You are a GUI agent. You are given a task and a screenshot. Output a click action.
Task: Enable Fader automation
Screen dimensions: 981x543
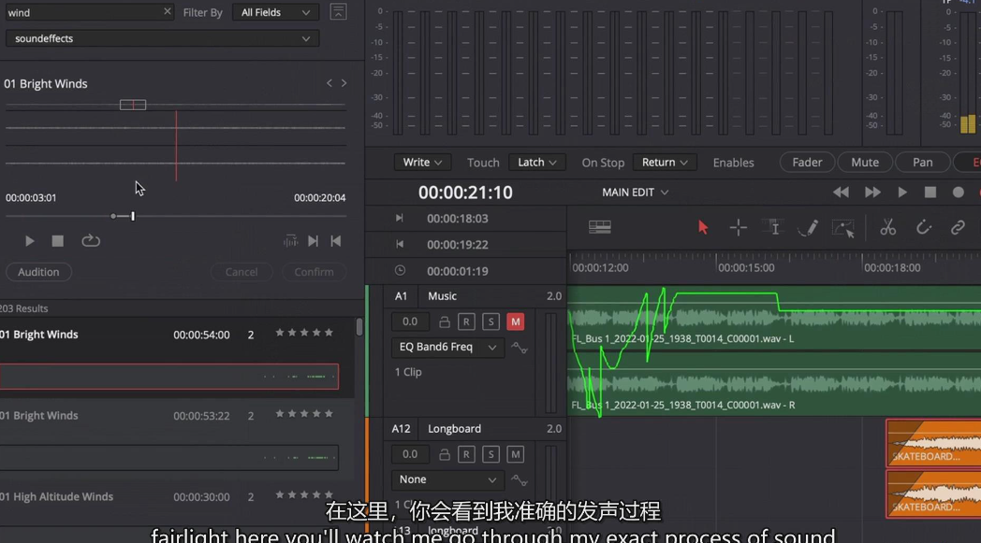click(x=807, y=163)
